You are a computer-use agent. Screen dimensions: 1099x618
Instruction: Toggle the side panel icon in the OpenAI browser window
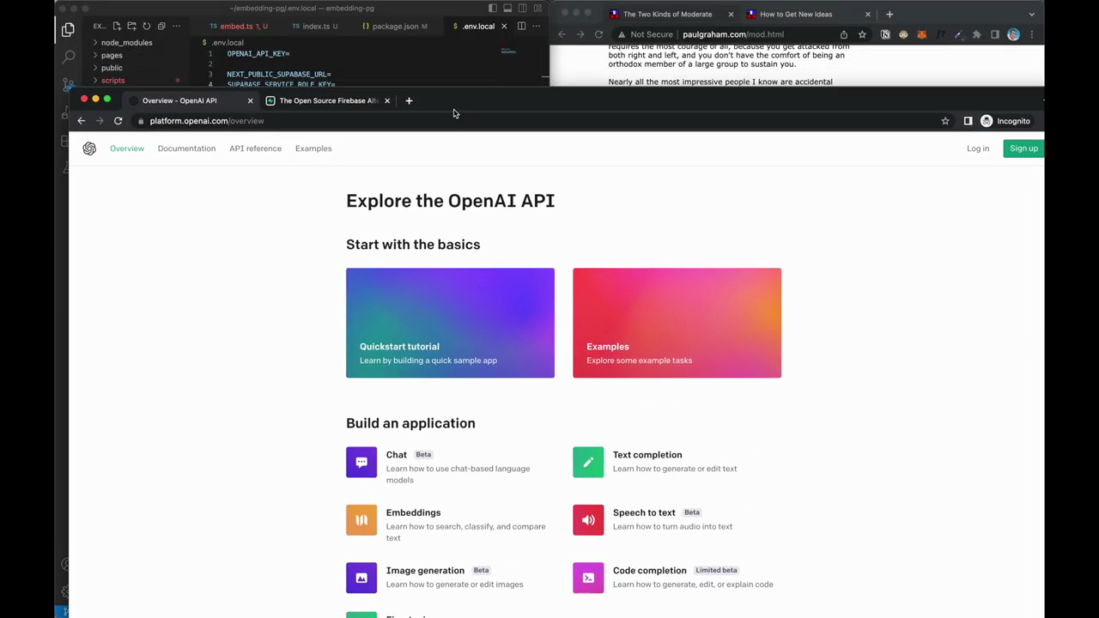click(968, 121)
